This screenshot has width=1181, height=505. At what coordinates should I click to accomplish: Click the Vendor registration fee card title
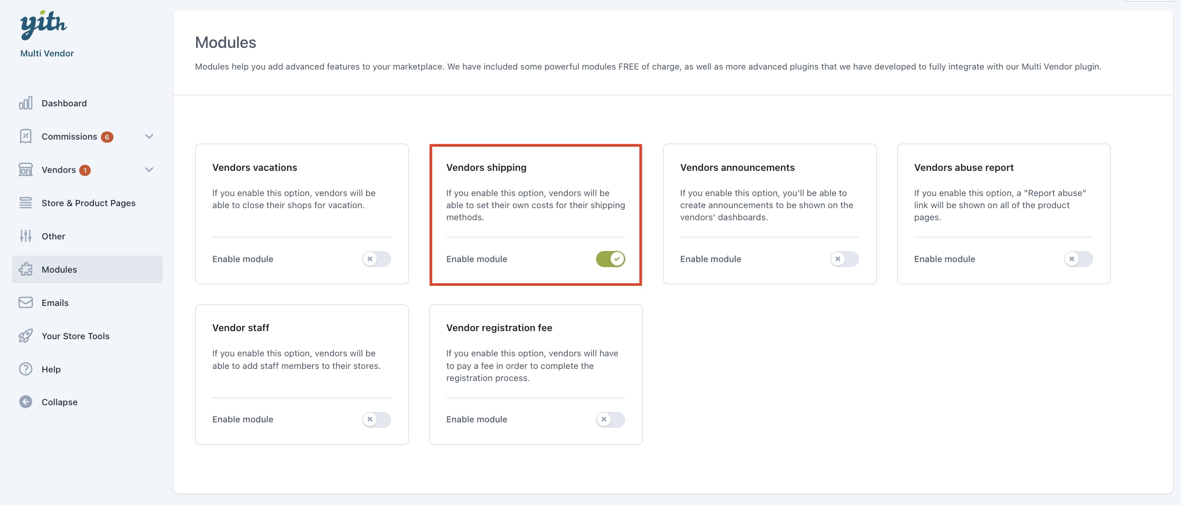(x=499, y=328)
